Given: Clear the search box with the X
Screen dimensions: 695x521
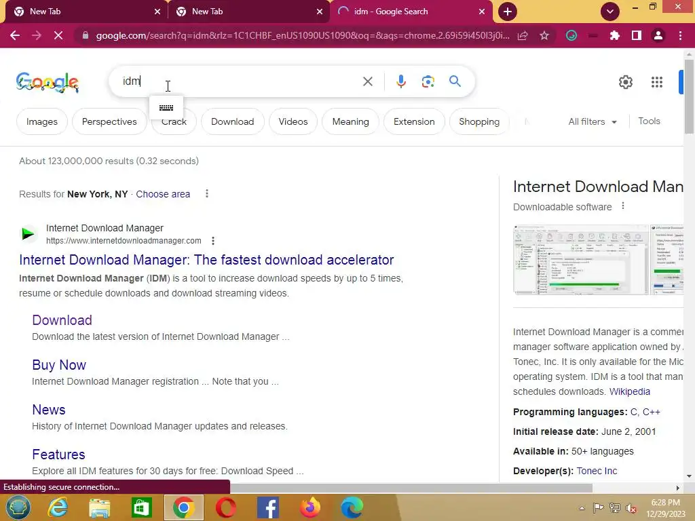Looking at the screenshot, I should click(367, 81).
